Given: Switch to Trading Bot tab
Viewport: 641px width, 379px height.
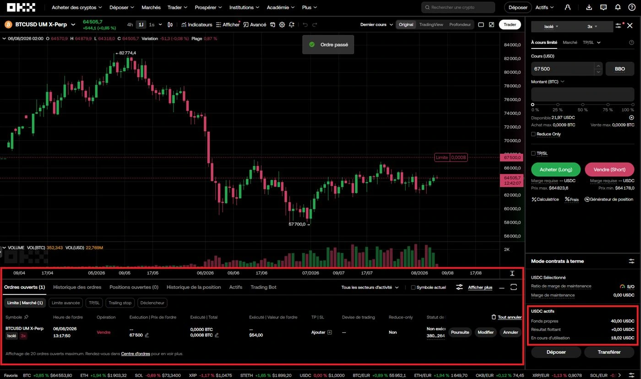Looking at the screenshot, I should (x=263, y=287).
